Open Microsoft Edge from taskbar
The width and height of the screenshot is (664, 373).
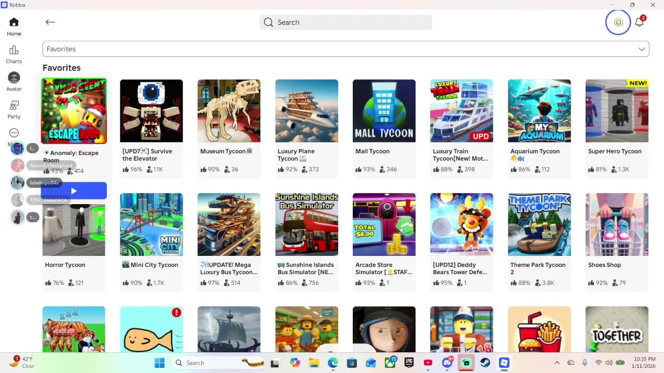tap(333, 363)
